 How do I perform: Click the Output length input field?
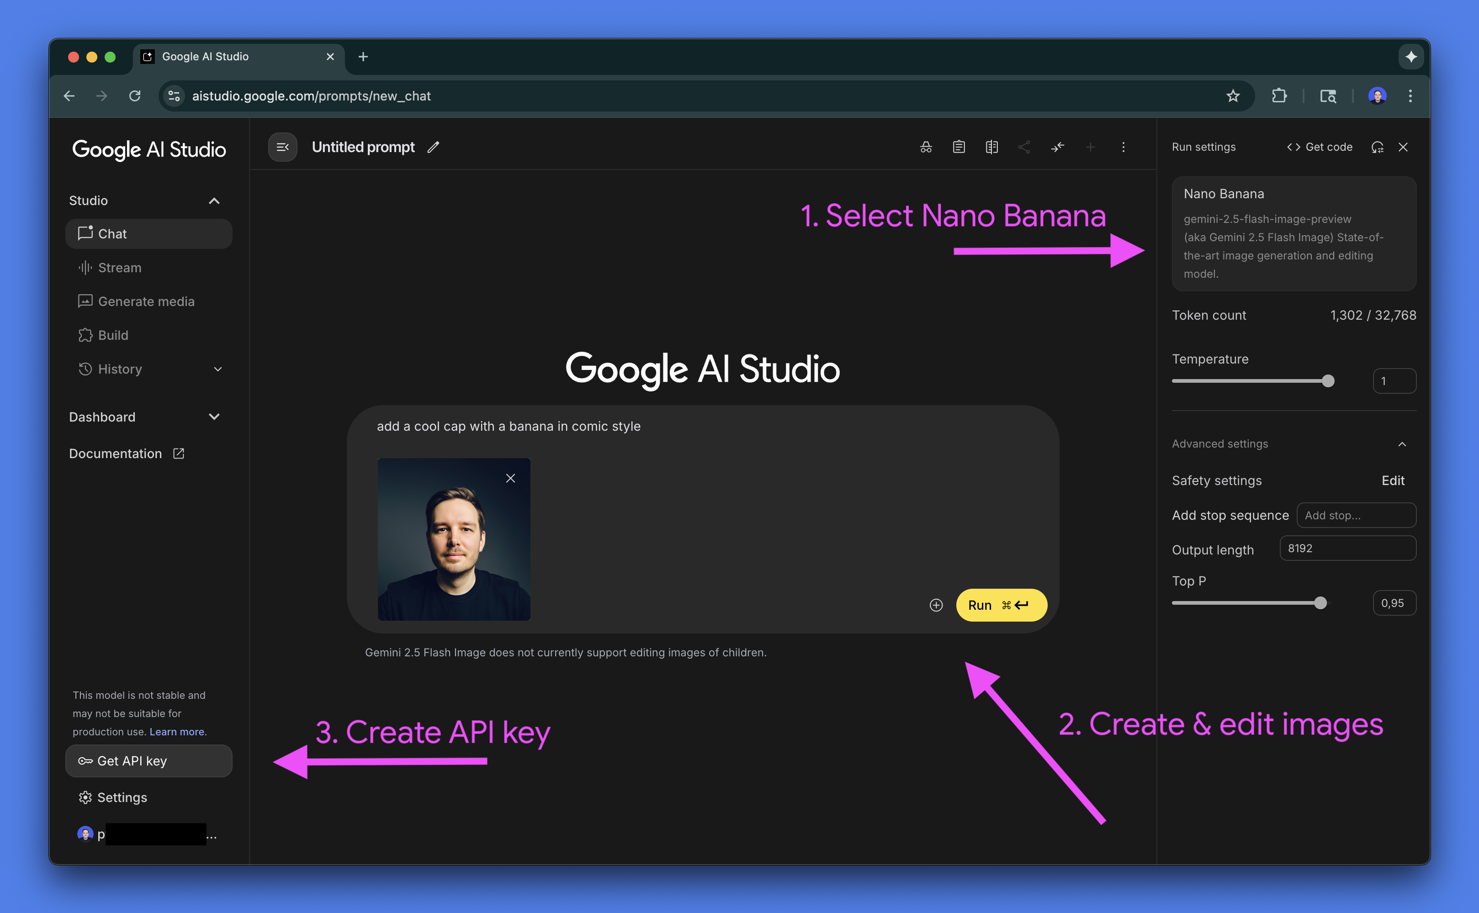click(x=1347, y=548)
